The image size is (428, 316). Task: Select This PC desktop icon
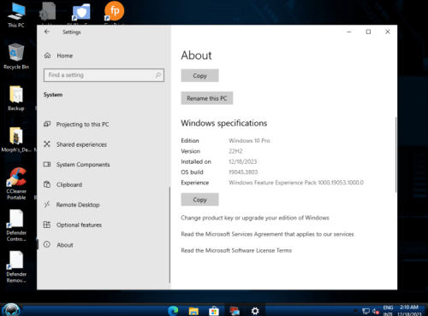pyautogui.click(x=16, y=15)
